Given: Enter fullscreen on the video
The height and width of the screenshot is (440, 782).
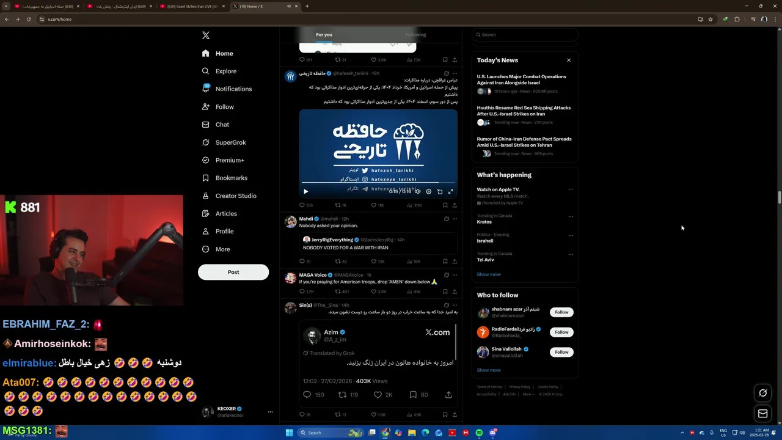Looking at the screenshot, I should click(x=450, y=191).
